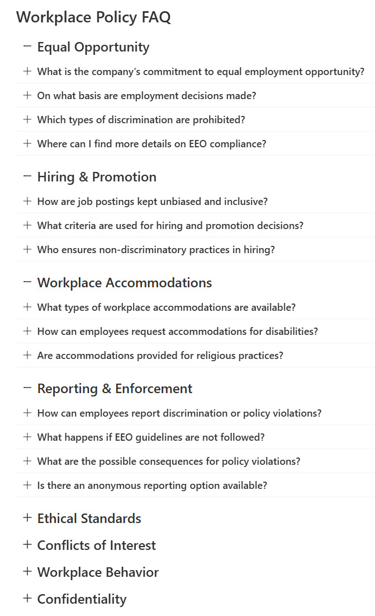Click the minus icon next to Hiring & Promotion

tap(26, 176)
